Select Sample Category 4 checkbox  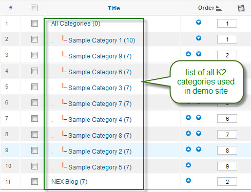pyautogui.click(x=34, y=118)
